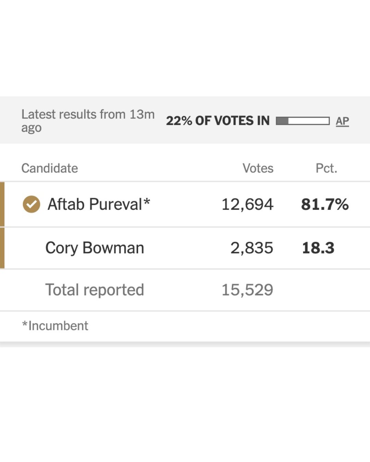Viewport: 370px width, 462px height.
Task: Click the 81.7% percentage value
Action: click(x=325, y=204)
